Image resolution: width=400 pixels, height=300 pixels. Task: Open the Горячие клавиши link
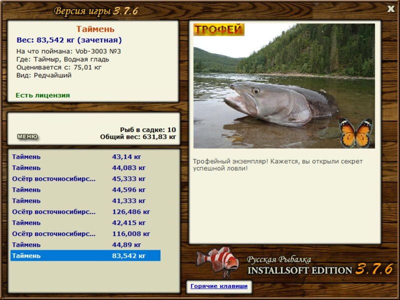(219, 286)
